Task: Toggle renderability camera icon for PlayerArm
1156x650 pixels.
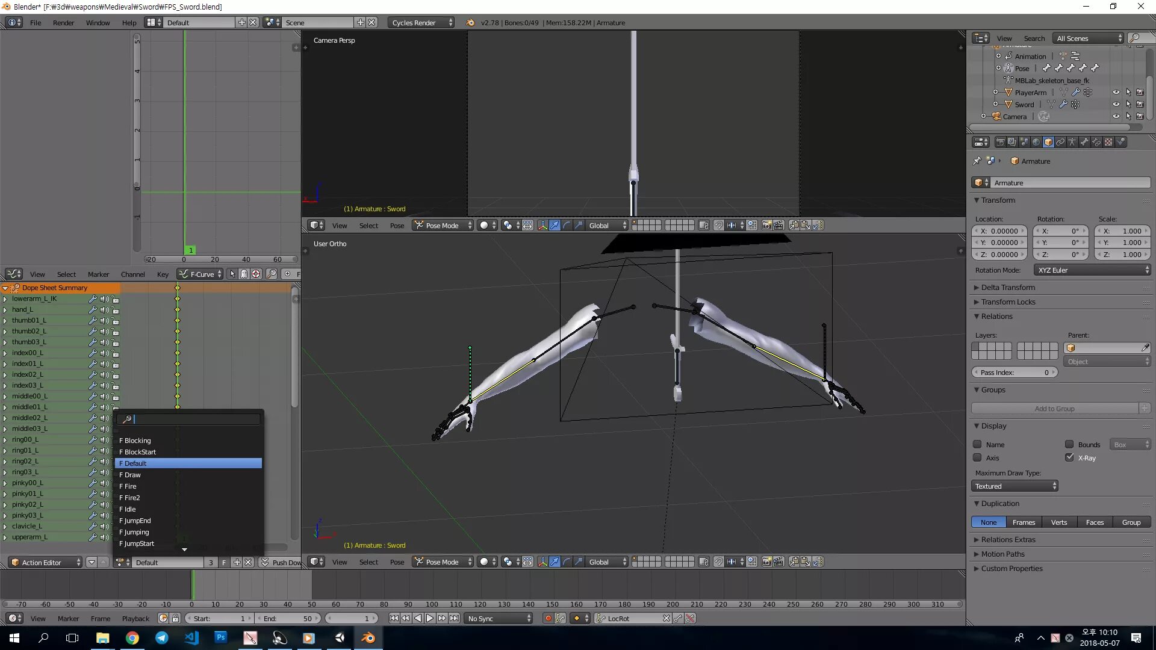Action: tap(1140, 92)
